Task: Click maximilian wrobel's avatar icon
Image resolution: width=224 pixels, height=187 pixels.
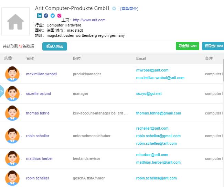Action: click(x=12, y=74)
